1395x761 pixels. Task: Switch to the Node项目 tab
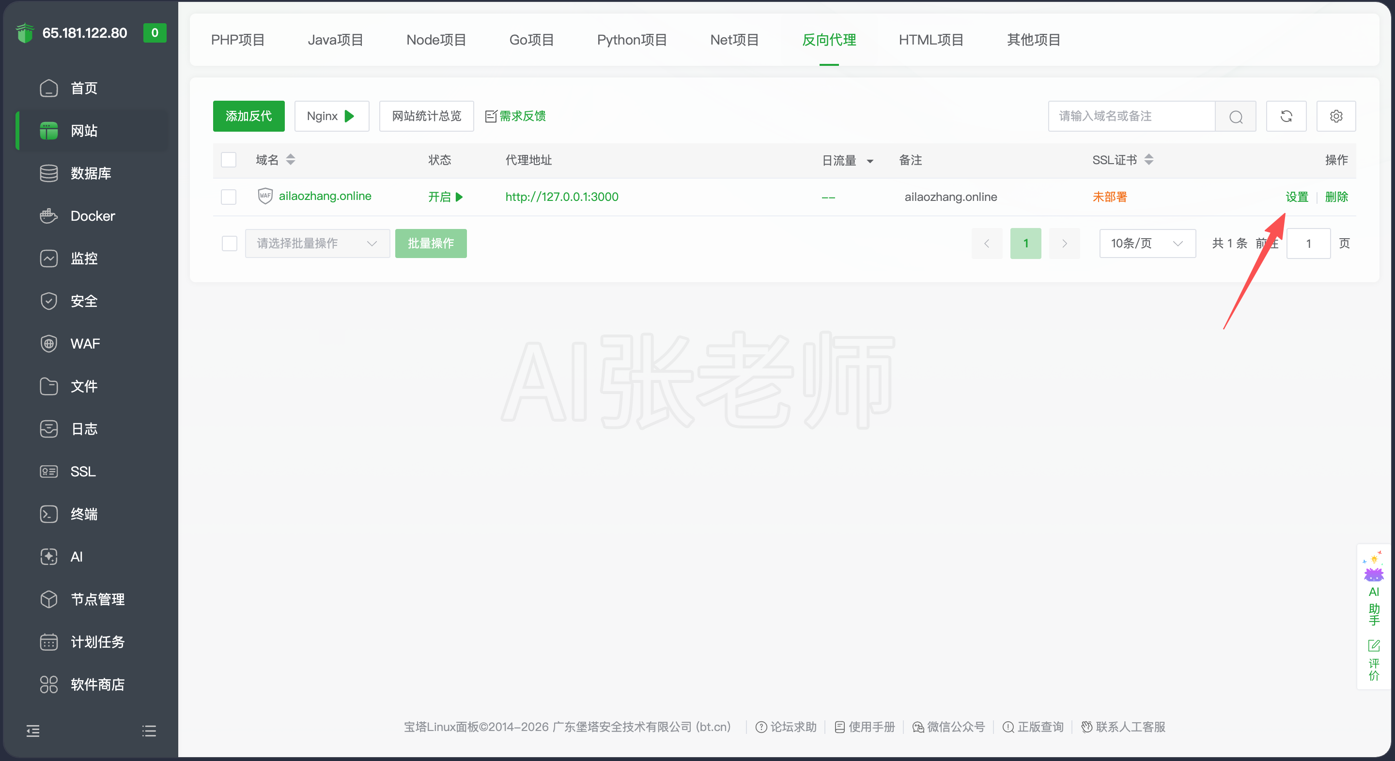pos(436,40)
